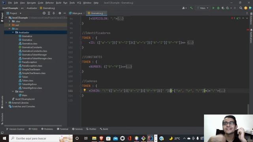Open the VCS menu

tap(79, 3)
